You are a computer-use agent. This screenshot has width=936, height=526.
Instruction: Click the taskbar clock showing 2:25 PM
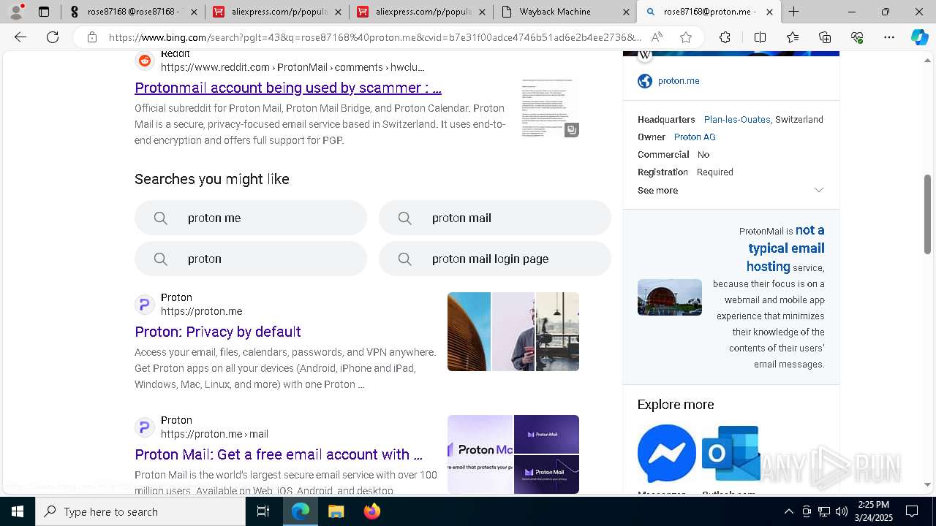(x=873, y=511)
